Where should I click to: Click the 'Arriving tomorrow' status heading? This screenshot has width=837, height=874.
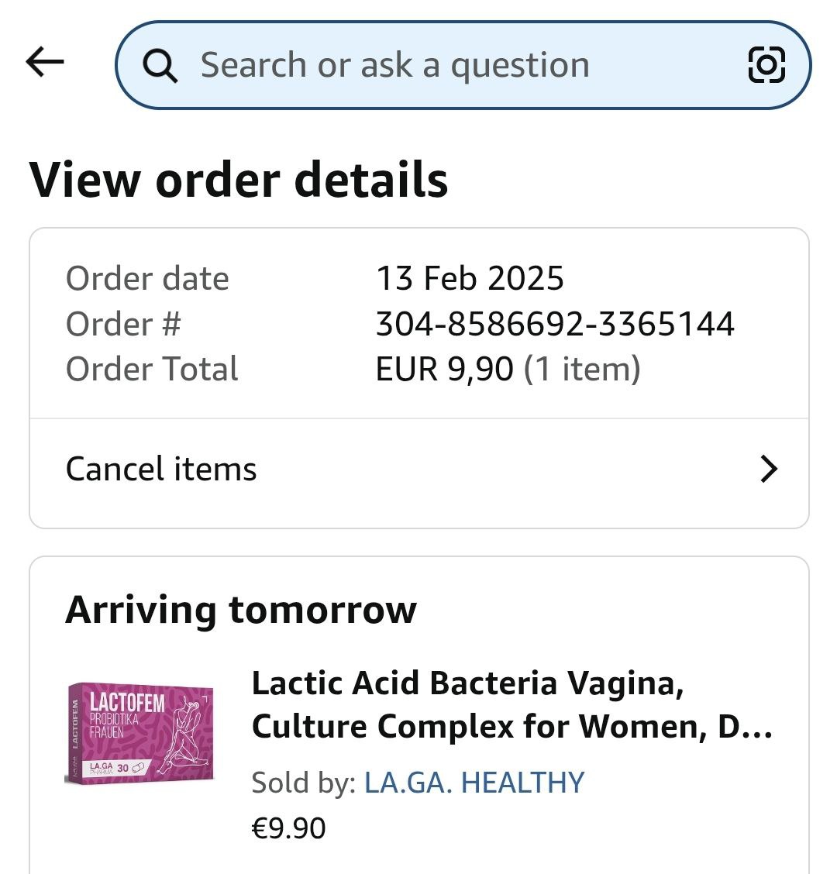(x=241, y=610)
